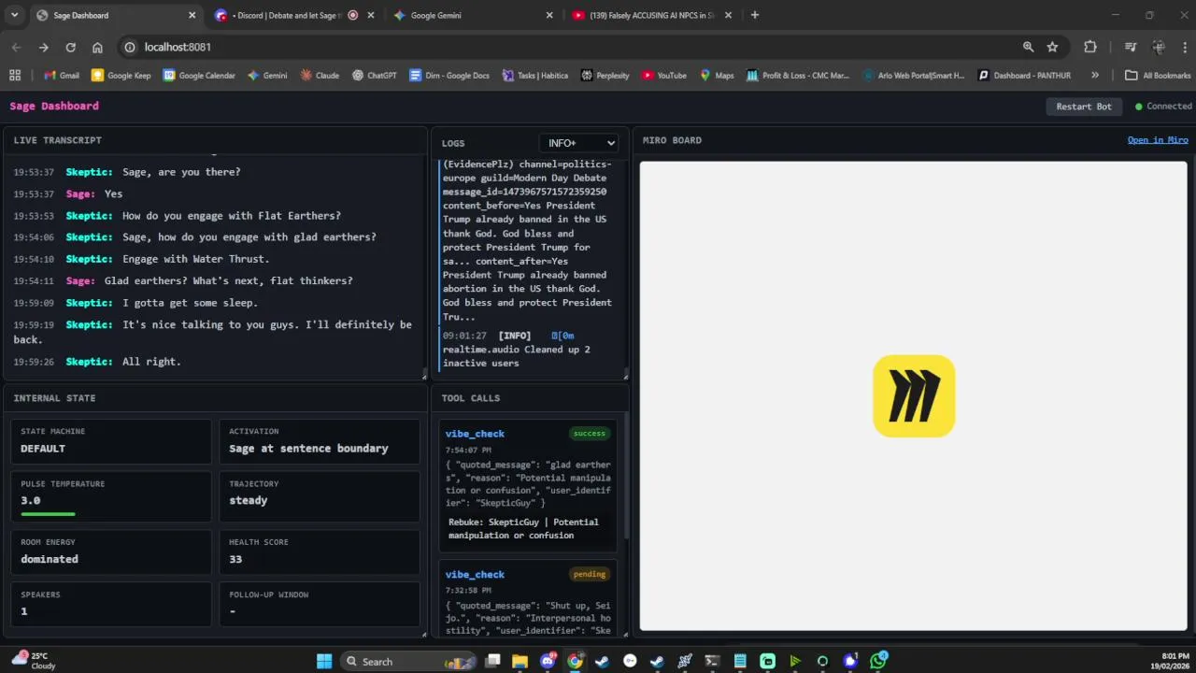
Task: Open the Maps bookmark
Action: (x=717, y=76)
